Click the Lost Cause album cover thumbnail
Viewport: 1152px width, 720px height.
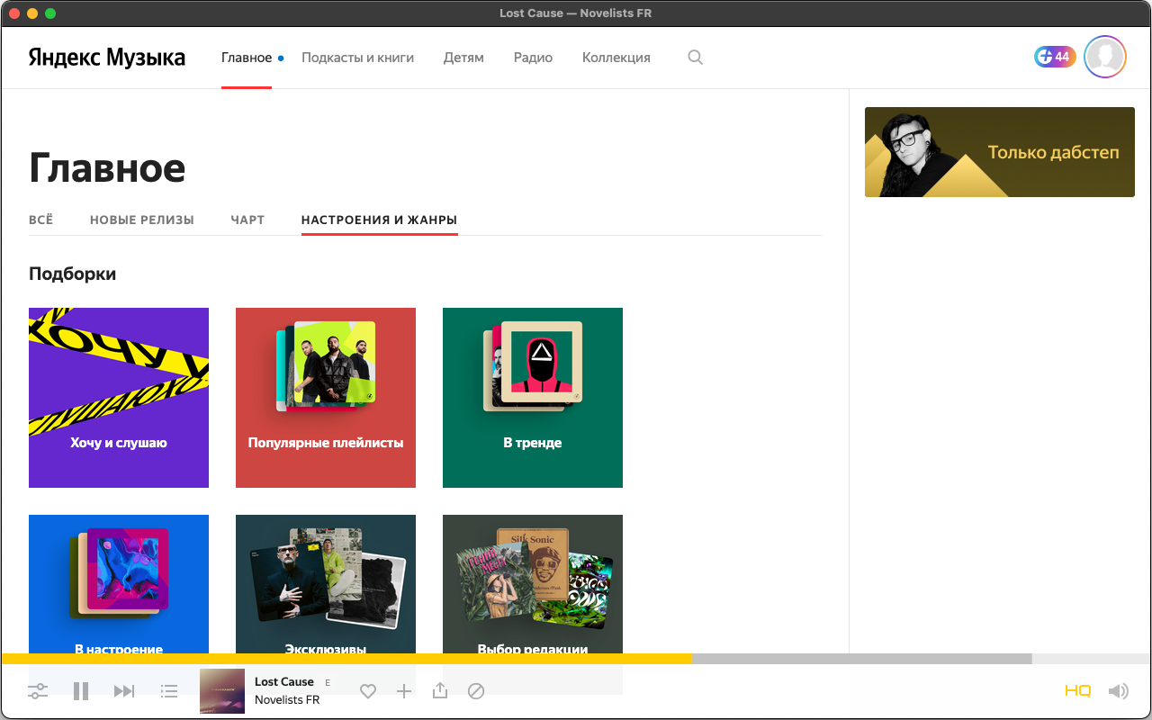tap(221, 691)
